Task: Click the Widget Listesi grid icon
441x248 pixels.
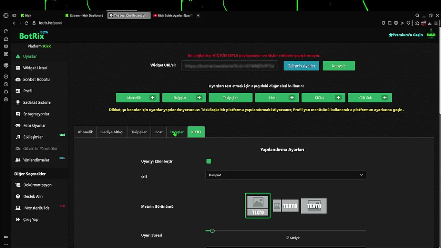Action: [x=18, y=68]
